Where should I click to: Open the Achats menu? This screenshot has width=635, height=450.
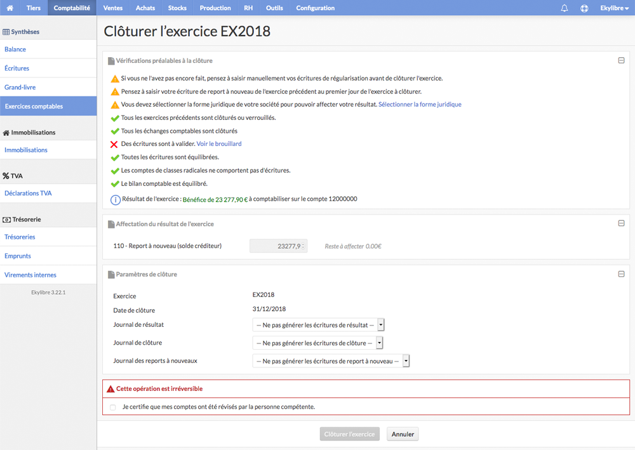[x=145, y=8]
